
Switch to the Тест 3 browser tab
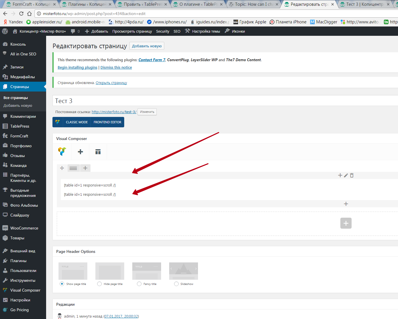click(364, 4)
